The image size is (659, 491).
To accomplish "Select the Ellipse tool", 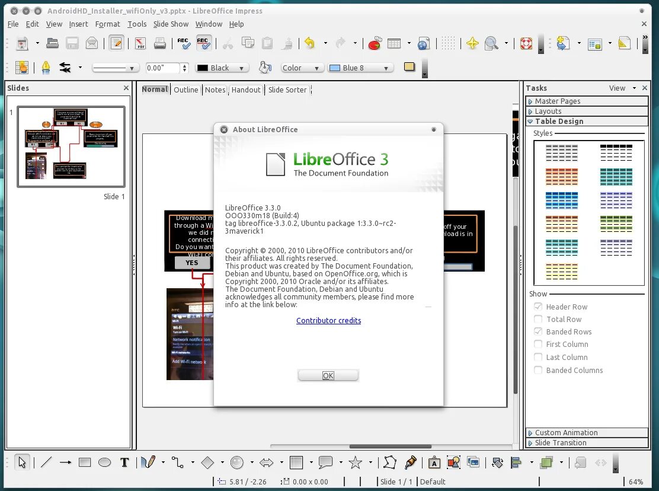I will (x=105, y=463).
